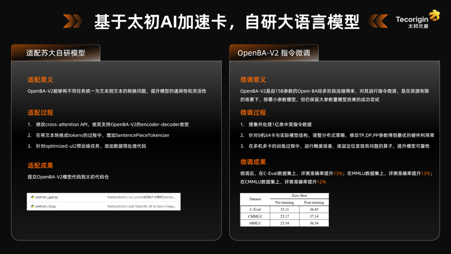The image size is (451, 254).
Task: Click the 微调成果 heading
Action: click(253, 162)
